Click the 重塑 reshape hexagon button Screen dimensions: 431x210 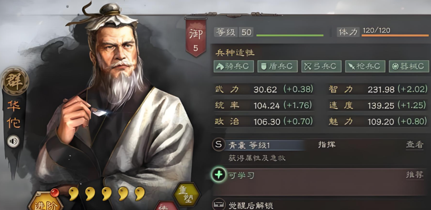187,195
